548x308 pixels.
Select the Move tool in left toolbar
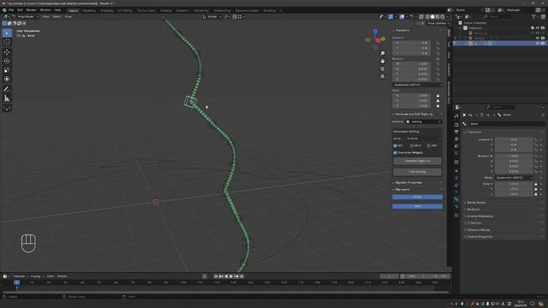7,52
